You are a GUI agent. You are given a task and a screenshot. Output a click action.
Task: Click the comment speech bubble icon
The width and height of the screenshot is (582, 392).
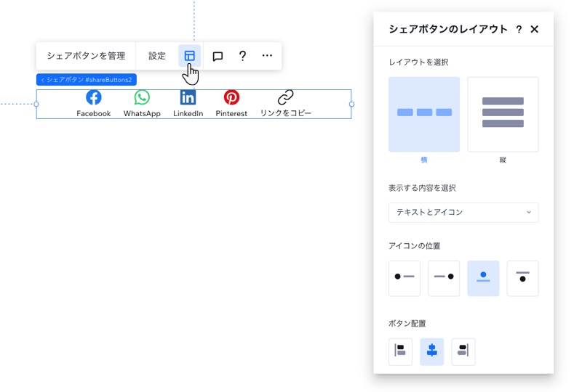tap(218, 56)
